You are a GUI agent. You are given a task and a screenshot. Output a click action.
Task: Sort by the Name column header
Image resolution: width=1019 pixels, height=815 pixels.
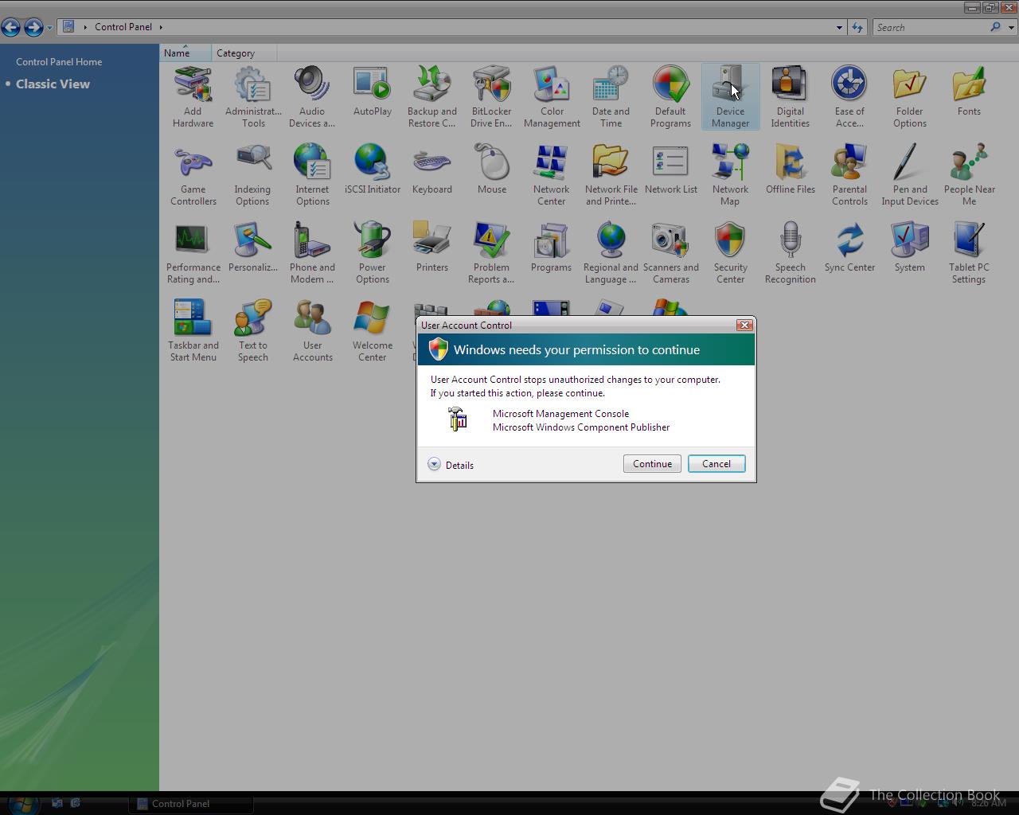[x=185, y=53]
